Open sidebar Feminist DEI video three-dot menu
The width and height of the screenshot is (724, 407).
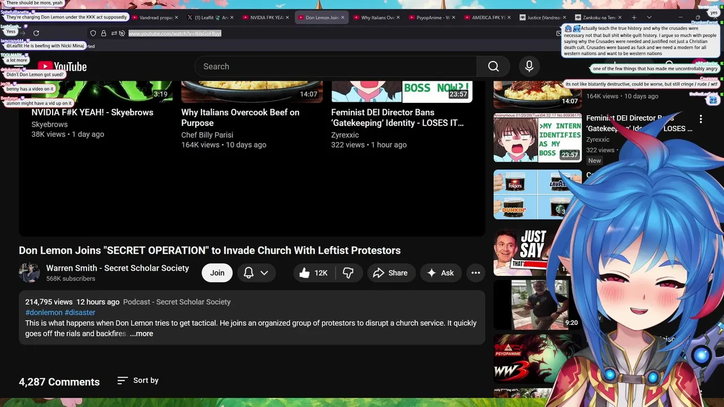(700, 119)
